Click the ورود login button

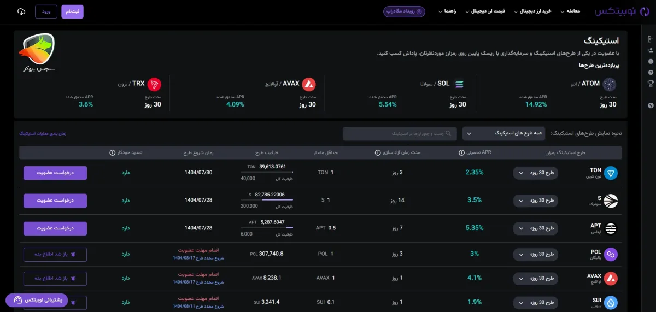tap(46, 11)
